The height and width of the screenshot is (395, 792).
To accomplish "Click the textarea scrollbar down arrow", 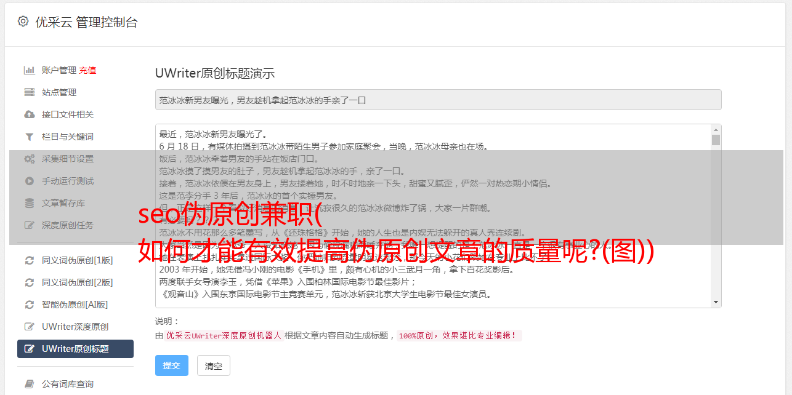I will tap(716, 302).
